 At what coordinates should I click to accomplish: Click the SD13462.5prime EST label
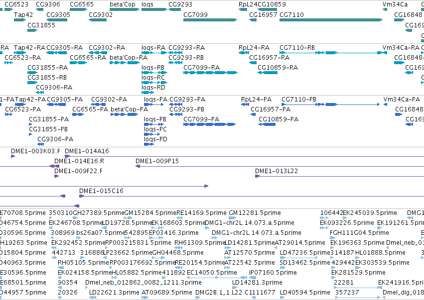pos(304,263)
